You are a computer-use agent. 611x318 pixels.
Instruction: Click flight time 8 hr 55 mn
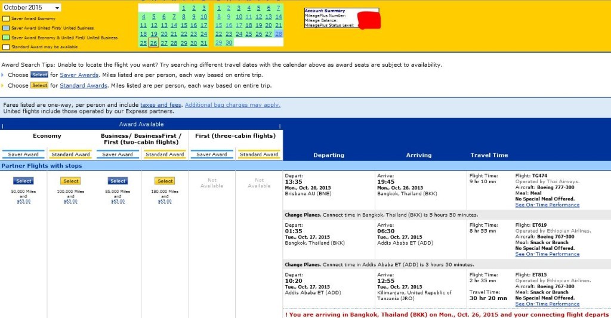coord(483,231)
